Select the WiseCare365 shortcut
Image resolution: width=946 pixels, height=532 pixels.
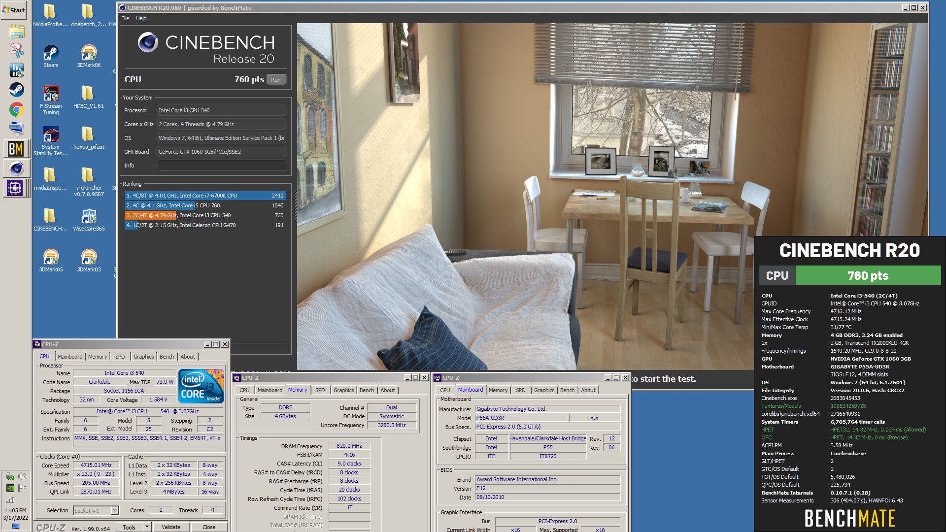tap(88, 220)
